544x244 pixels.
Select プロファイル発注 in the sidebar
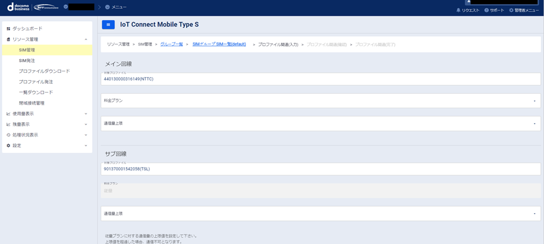(x=47, y=82)
